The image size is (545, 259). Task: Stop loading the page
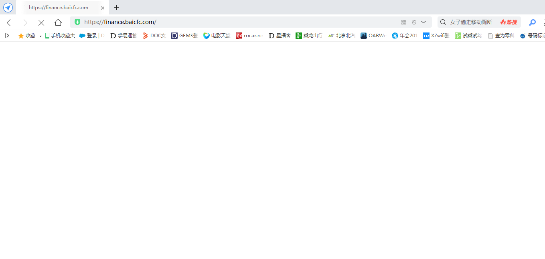pos(41,22)
